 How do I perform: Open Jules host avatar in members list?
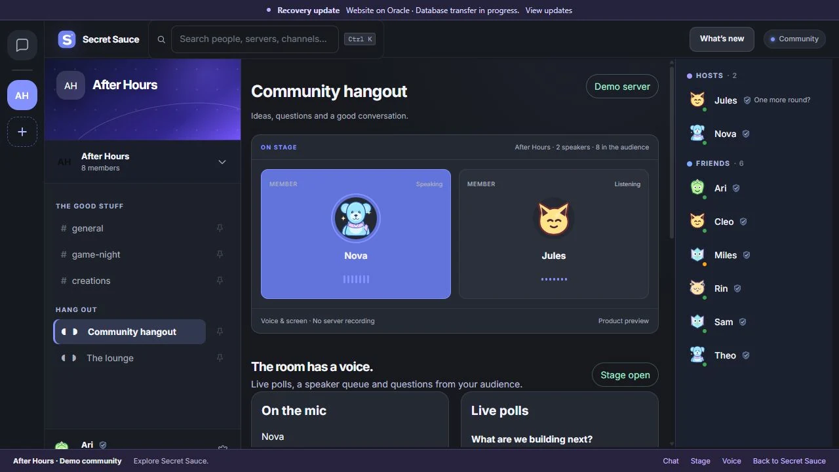(697, 100)
